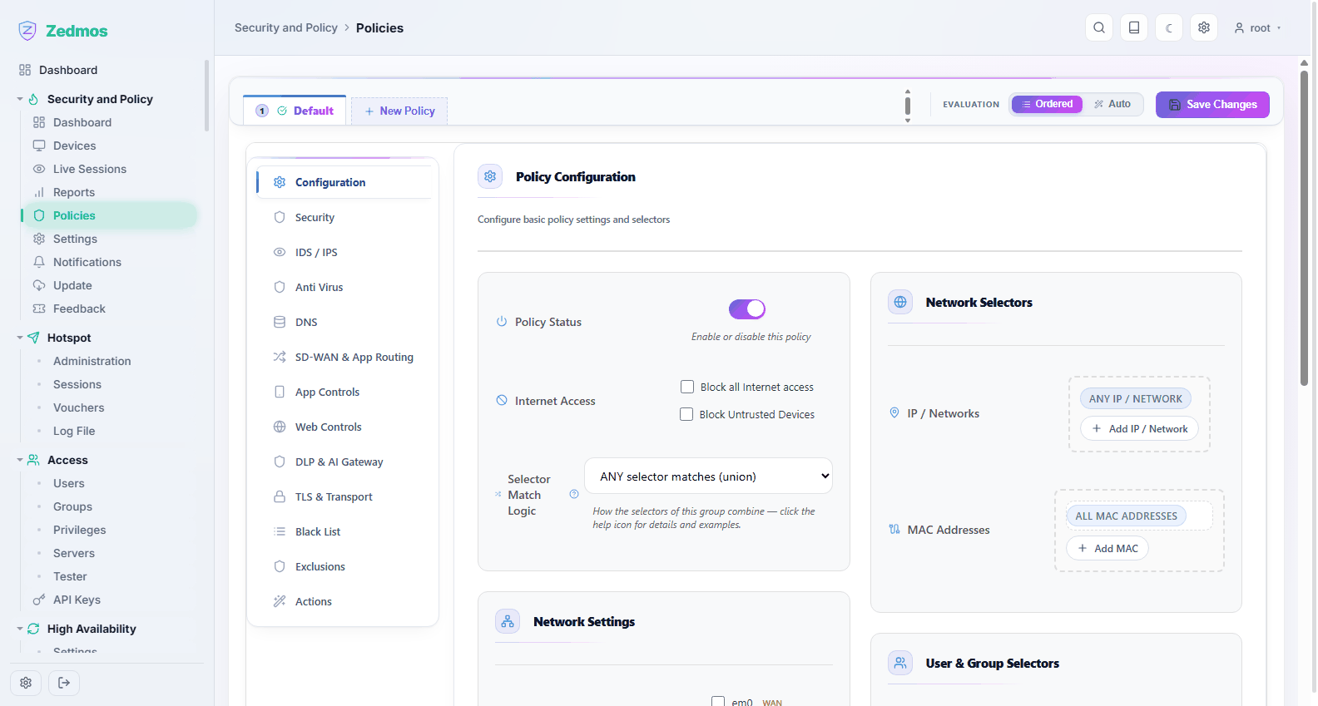
Task: Click the help icon beside Selector Match Logic
Action: 574,494
